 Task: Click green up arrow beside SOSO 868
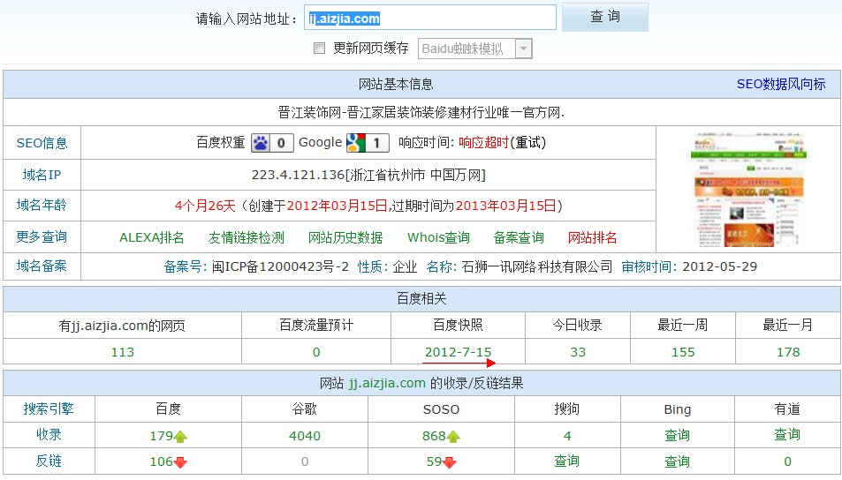[453, 436]
